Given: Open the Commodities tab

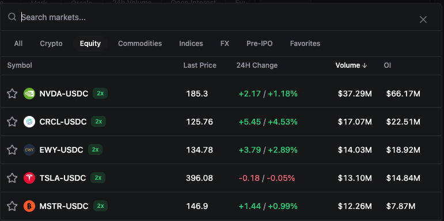Looking at the screenshot, I should pyautogui.click(x=140, y=44).
